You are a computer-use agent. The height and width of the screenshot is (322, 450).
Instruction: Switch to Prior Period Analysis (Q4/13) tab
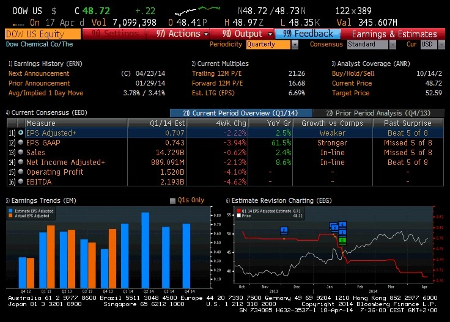(x=379, y=113)
